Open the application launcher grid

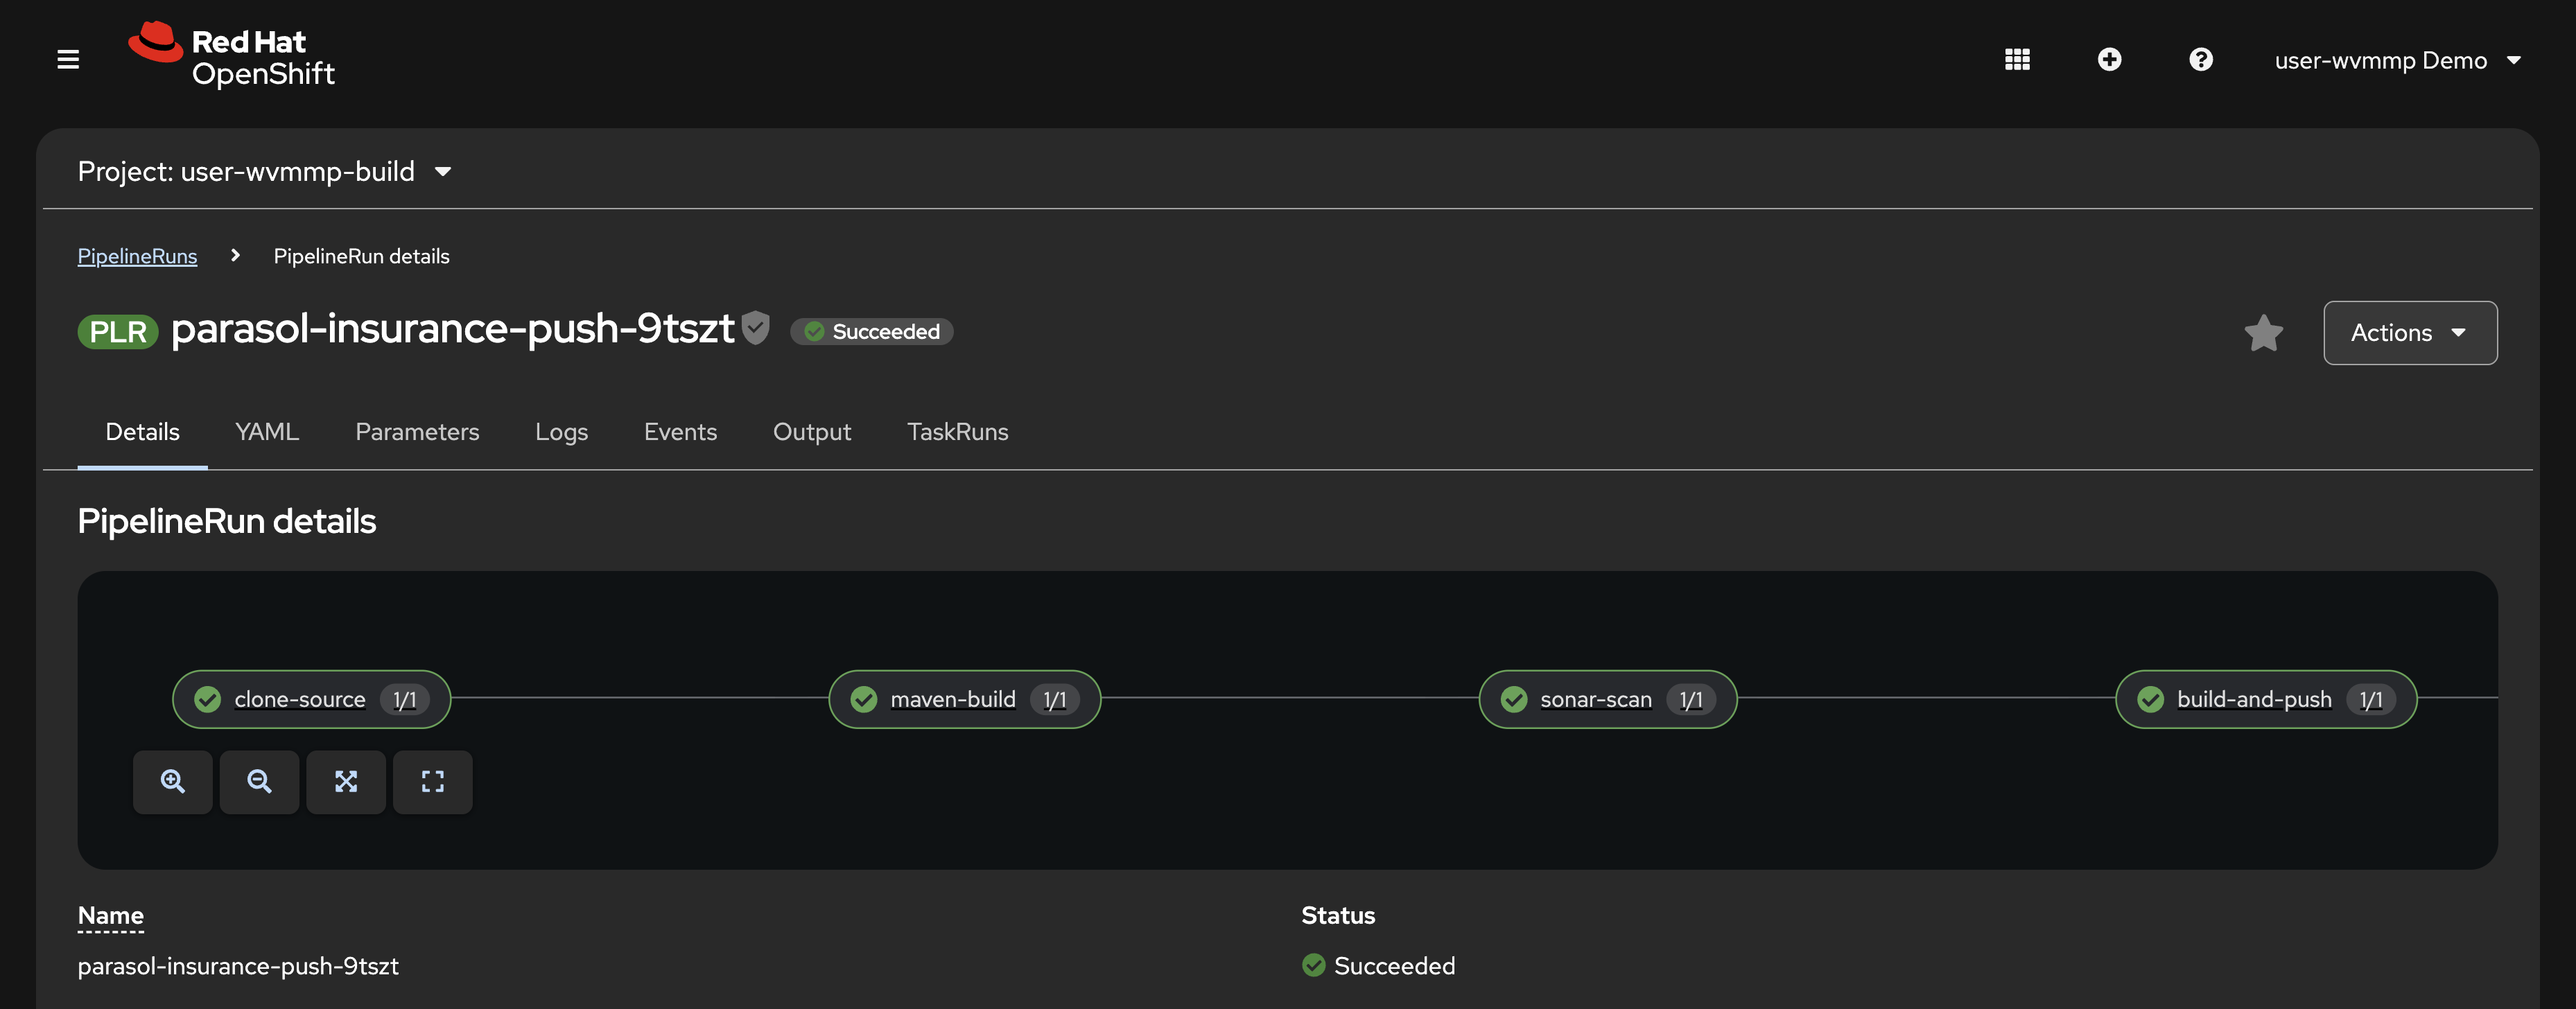(2017, 60)
